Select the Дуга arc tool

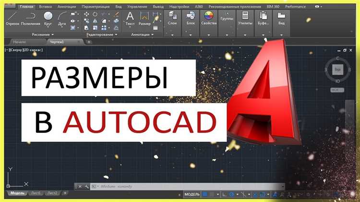(62, 19)
